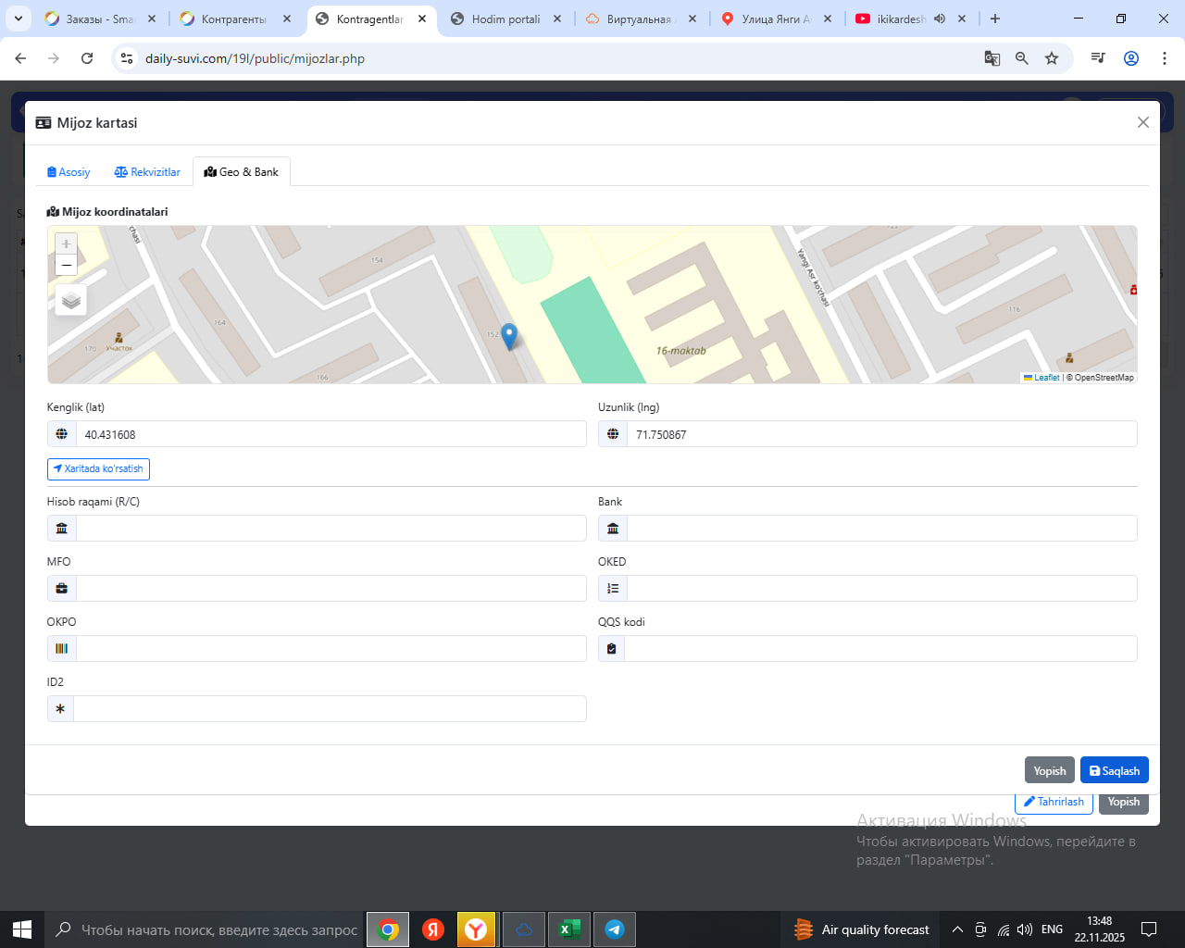Click the blue location marker on map
This screenshot has height=948, width=1185.
pos(508,336)
